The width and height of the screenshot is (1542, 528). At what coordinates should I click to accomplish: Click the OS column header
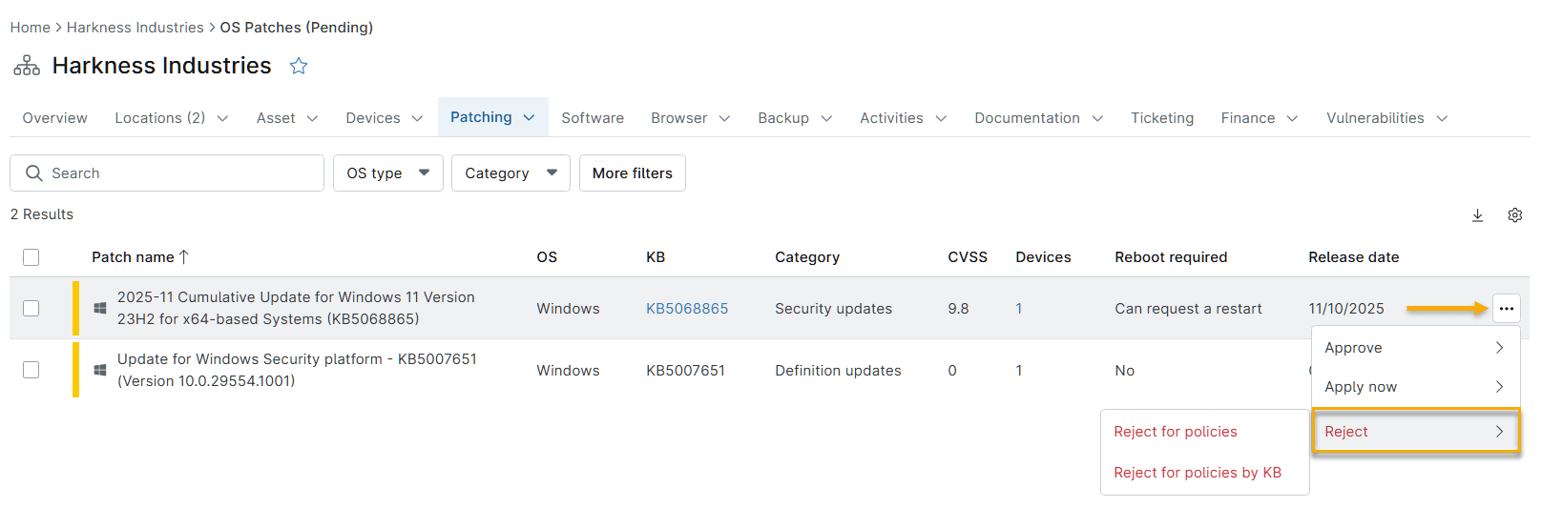pyautogui.click(x=547, y=257)
